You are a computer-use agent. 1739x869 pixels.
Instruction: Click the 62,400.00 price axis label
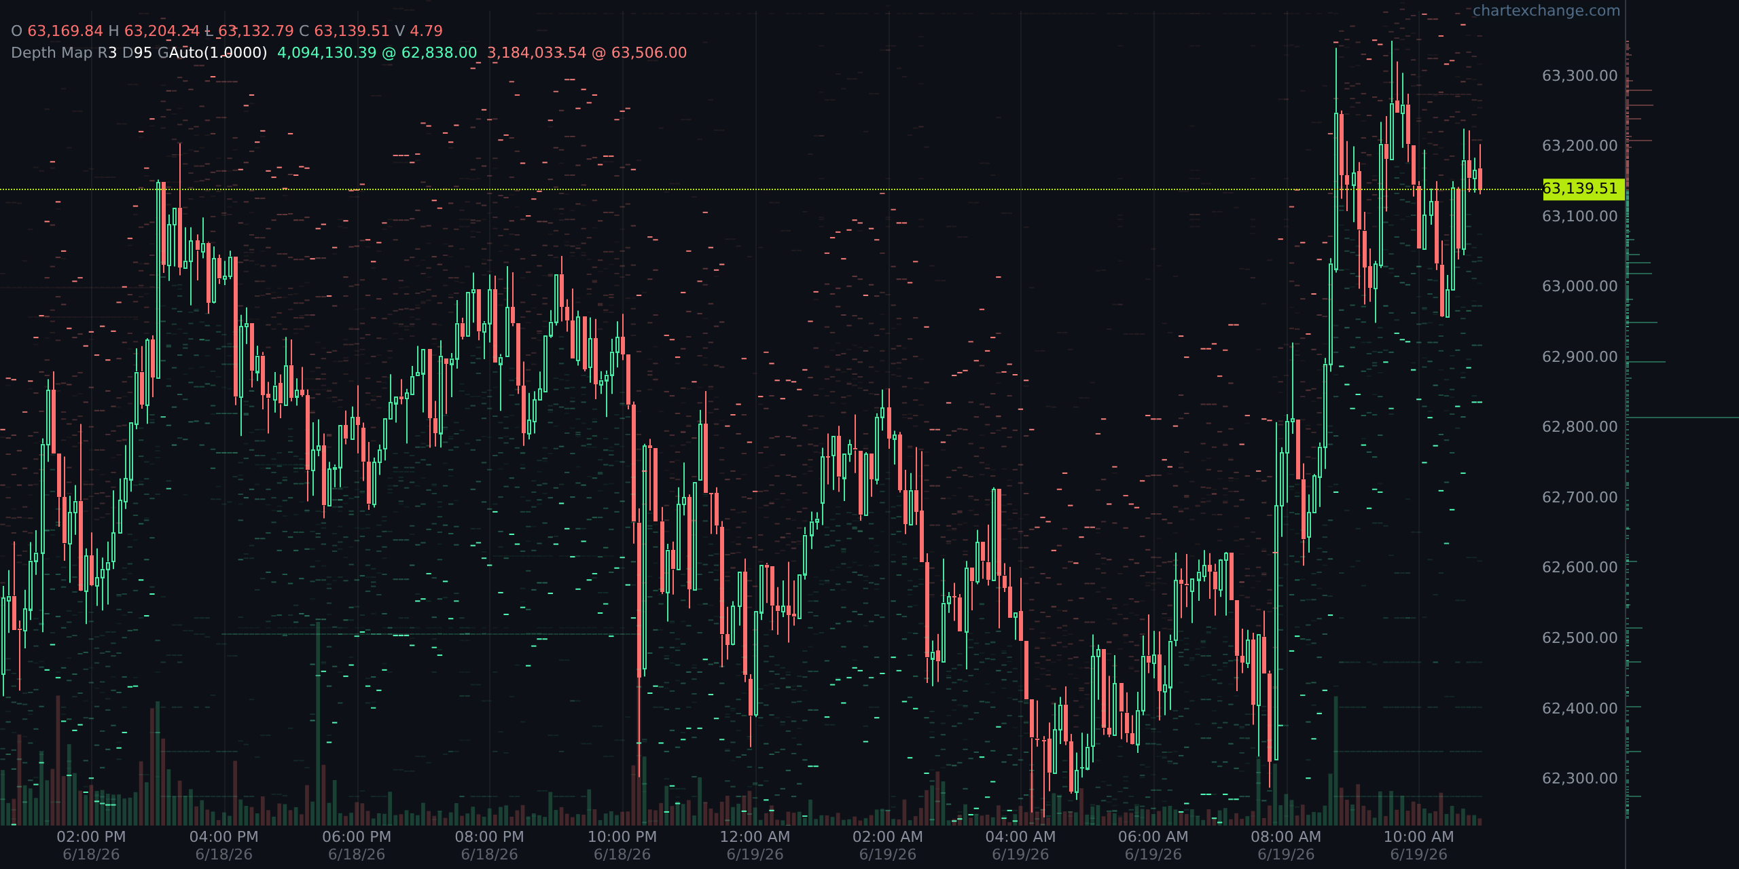point(1580,708)
